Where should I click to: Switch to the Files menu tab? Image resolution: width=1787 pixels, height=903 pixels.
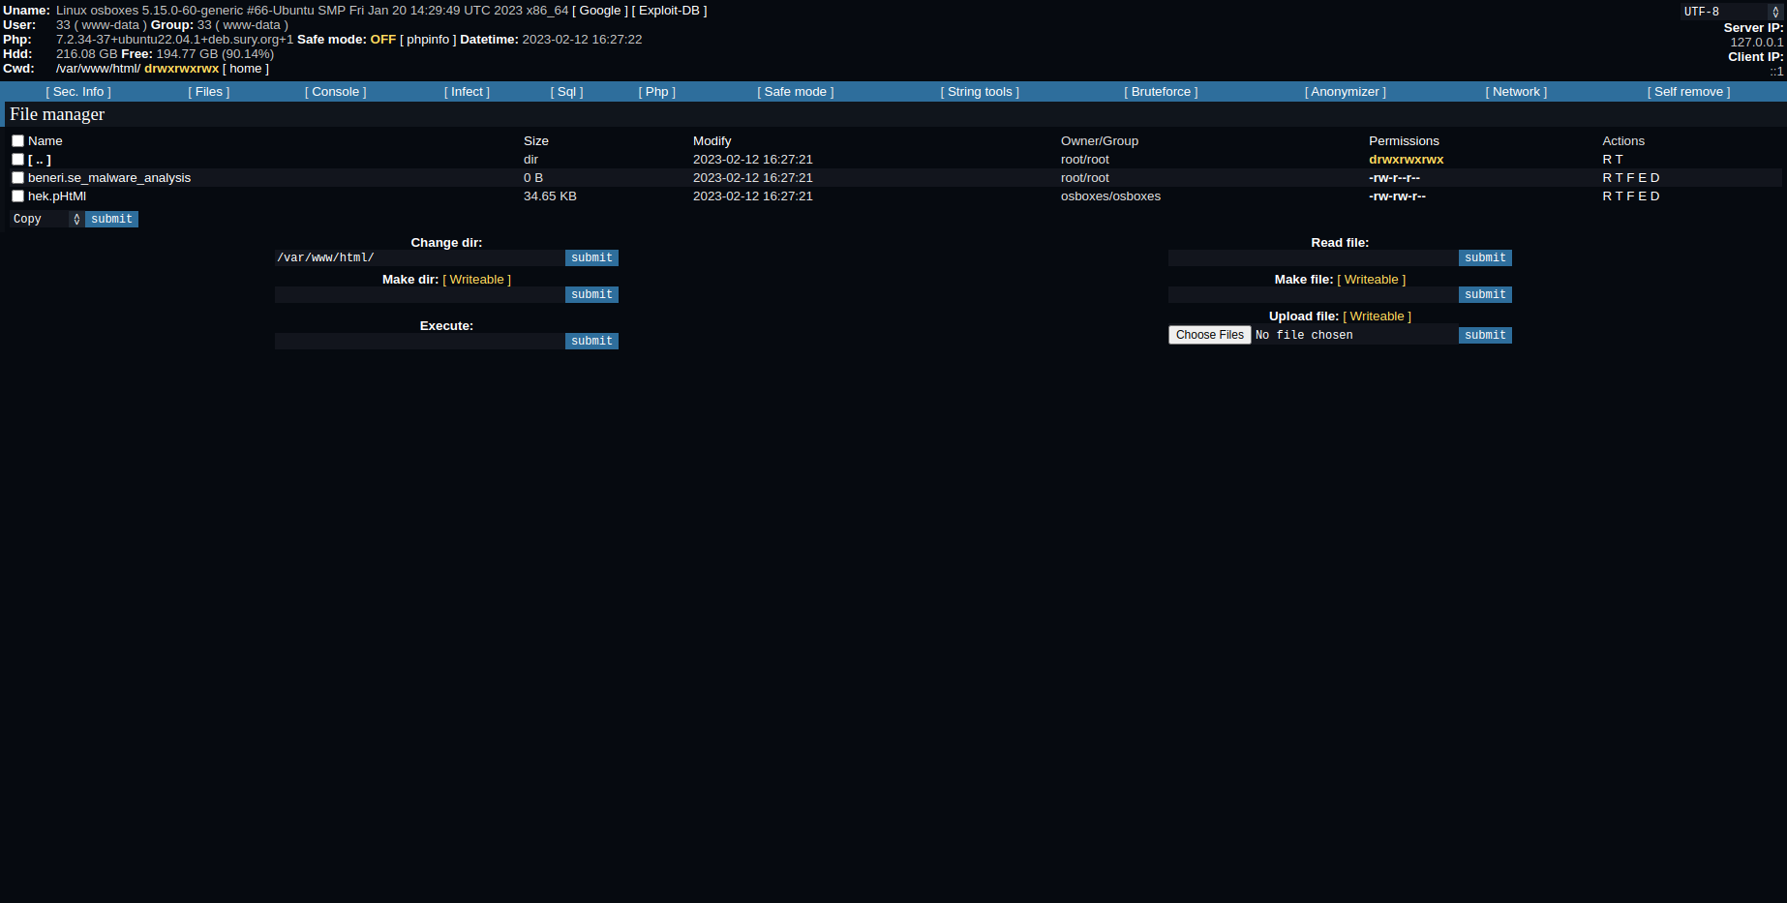(209, 92)
